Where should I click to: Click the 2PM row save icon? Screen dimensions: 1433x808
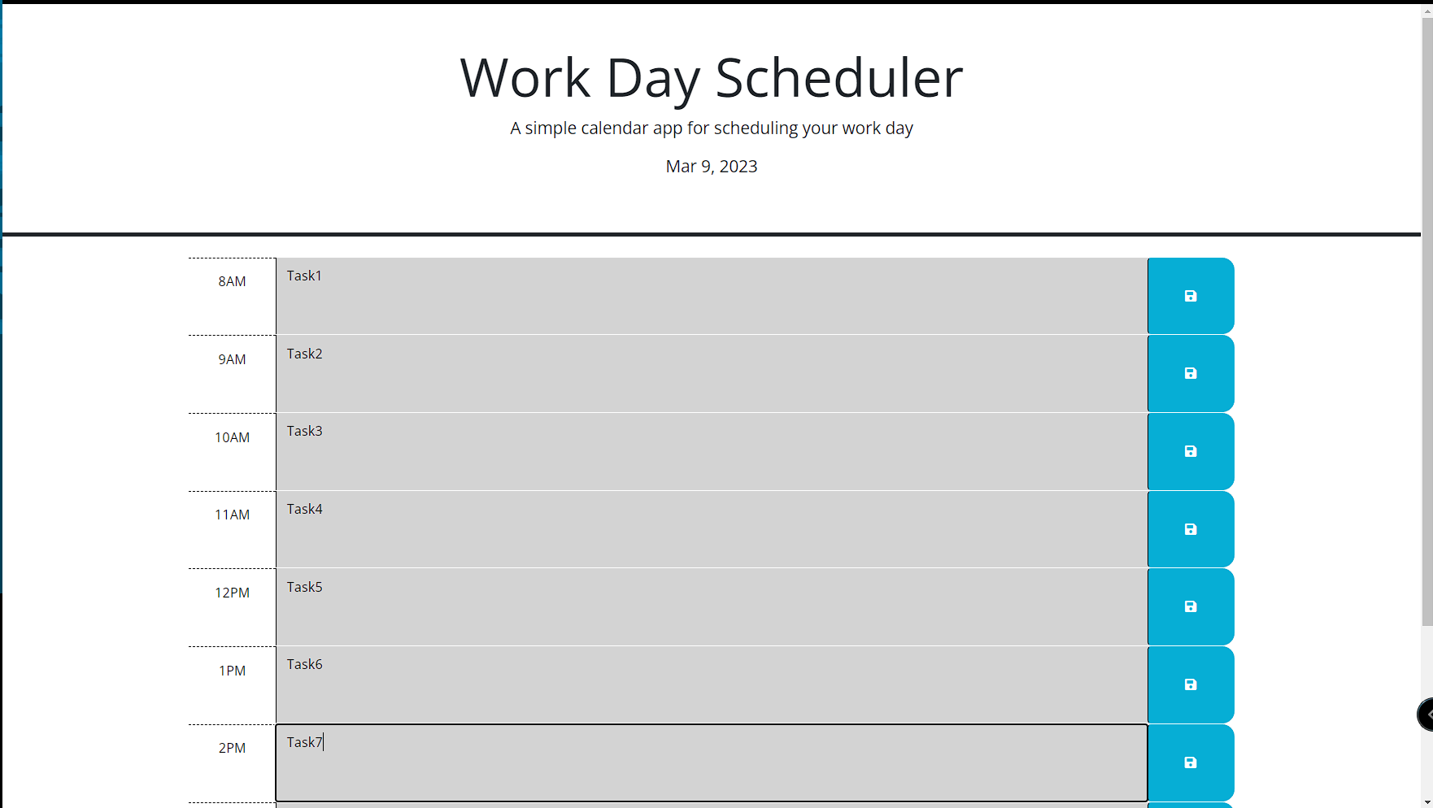pyautogui.click(x=1190, y=762)
